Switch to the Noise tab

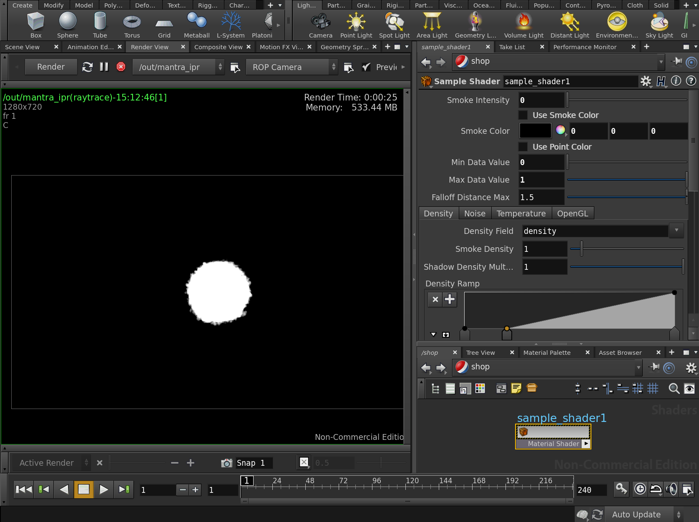click(x=475, y=213)
